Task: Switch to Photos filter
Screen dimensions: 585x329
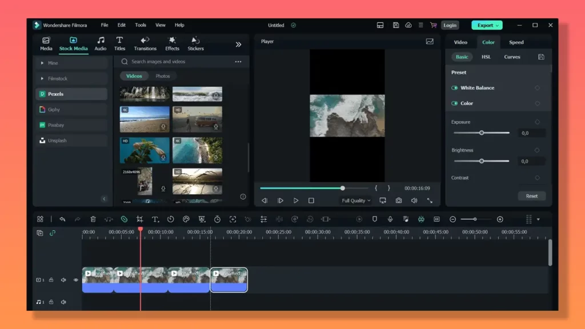Action: pos(162,76)
